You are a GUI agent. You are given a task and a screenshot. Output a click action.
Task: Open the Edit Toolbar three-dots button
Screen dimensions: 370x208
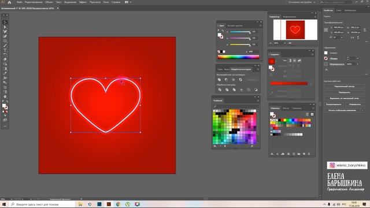(5, 127)
